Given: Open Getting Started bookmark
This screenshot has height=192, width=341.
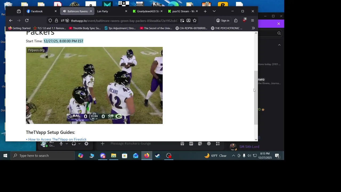Looking at the screenshot, I should point(19,28).
